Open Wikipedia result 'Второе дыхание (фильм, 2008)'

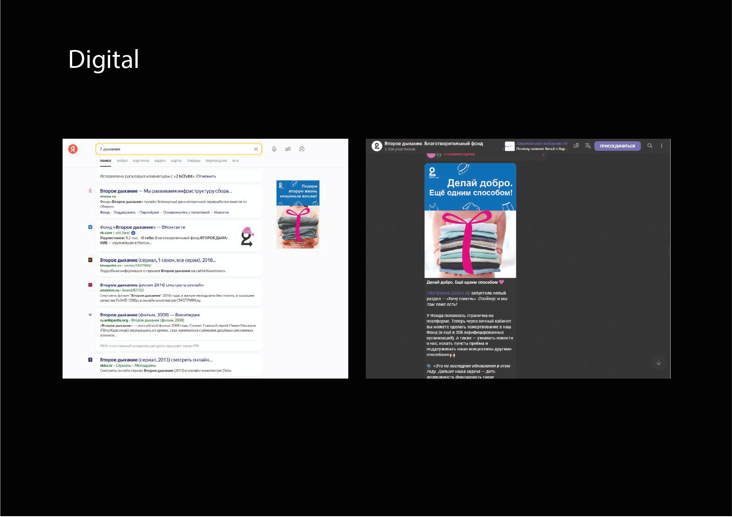[150, 315]
